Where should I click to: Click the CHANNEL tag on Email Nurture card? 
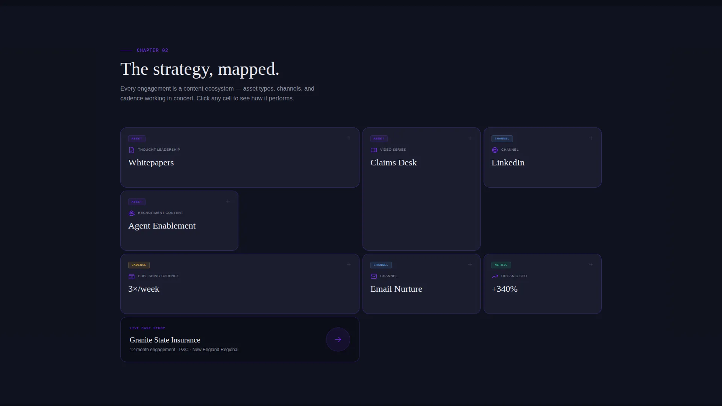click(381, 265)
